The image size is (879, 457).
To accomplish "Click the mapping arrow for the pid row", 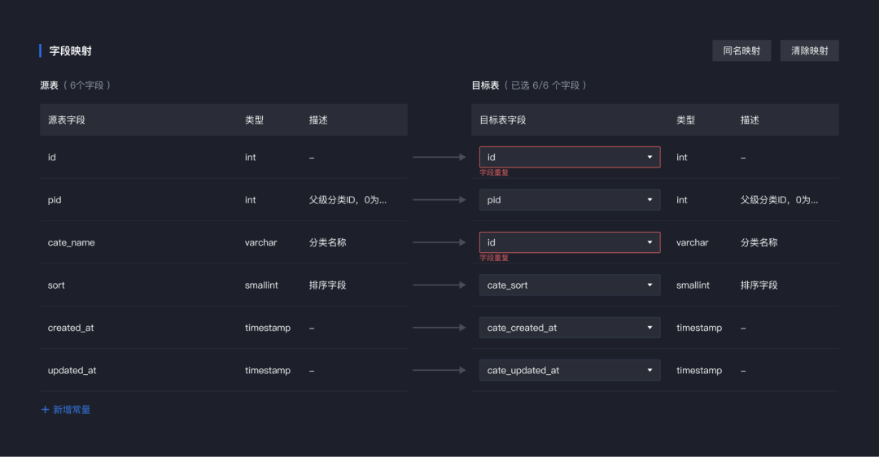I will pos(439,200).
